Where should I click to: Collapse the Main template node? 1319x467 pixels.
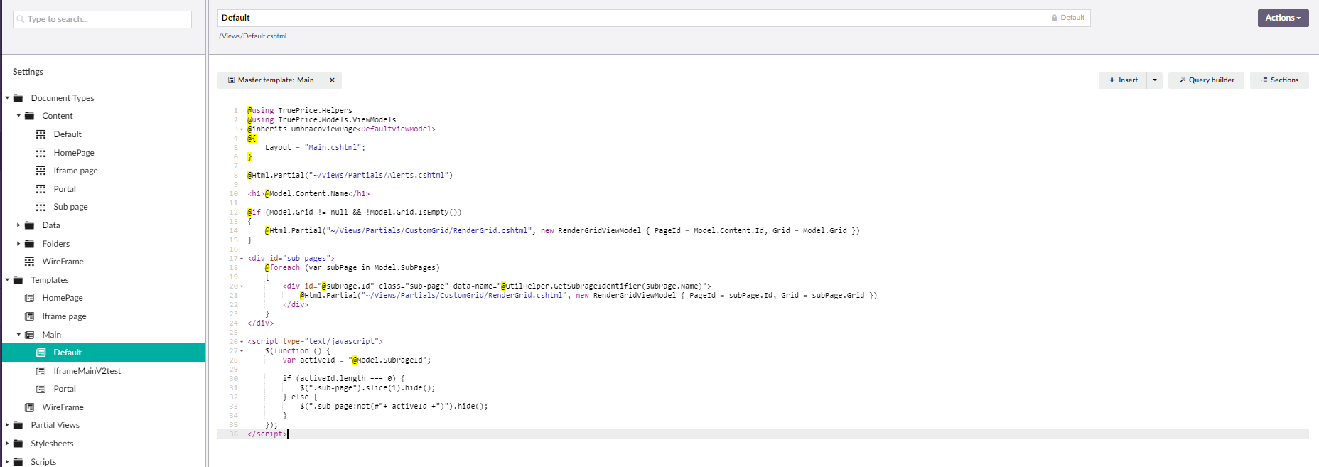click(x=18, y=335)
